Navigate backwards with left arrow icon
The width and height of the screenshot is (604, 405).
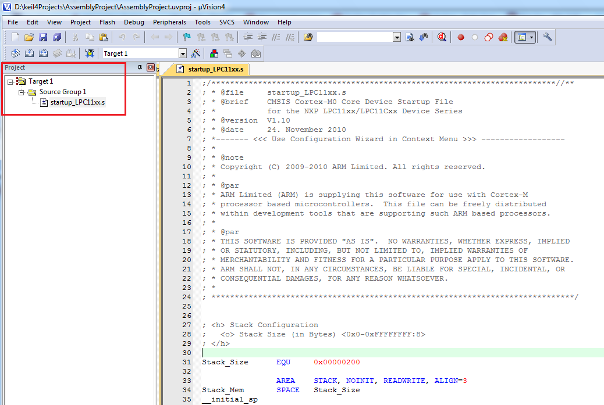pos(155,37)
